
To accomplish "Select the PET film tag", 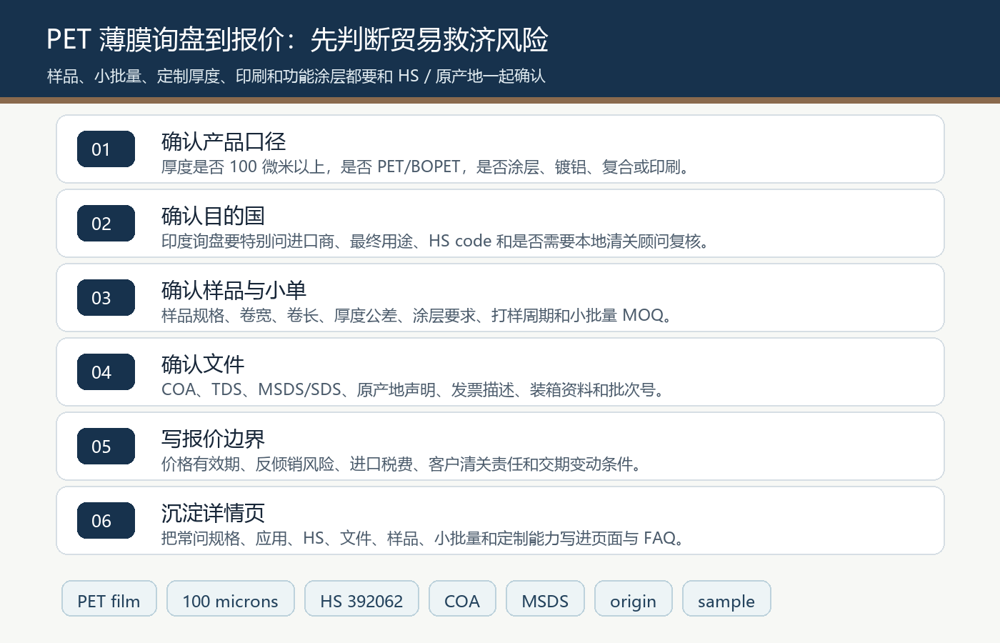I will [109, 599].
